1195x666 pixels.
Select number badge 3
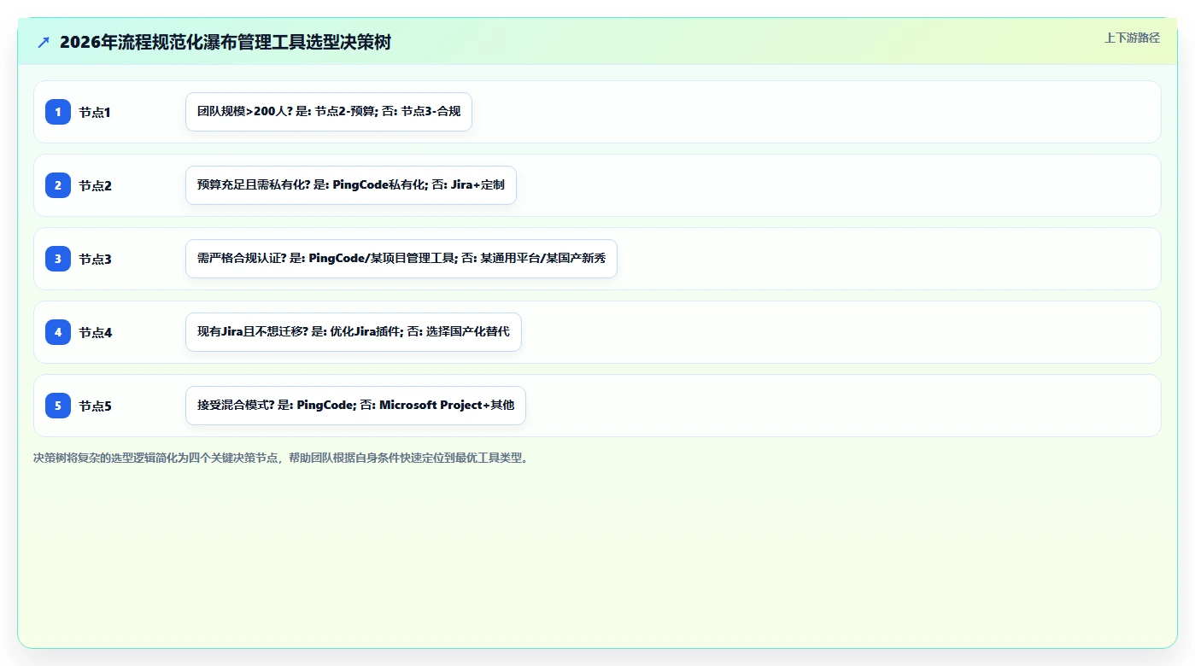(x=58, y=259)
